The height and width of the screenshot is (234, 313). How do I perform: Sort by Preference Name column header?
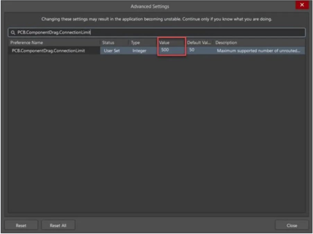tap(53, 43)
